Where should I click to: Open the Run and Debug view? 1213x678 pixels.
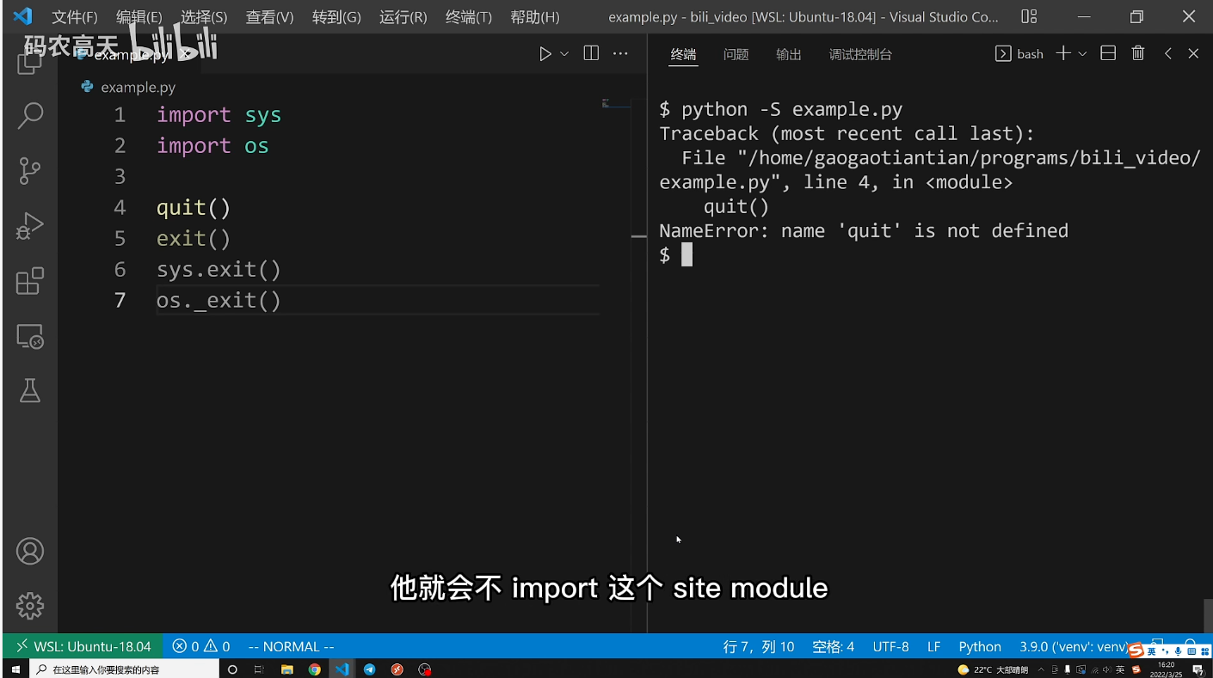point(29,226)
